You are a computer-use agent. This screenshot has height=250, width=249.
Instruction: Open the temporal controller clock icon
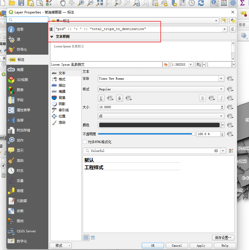pyautogui.click(x=192, y=3)
